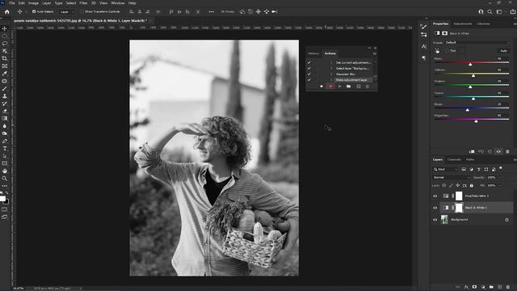Select the Horizontal Type tool
This screenshot has height=291, width=517.
(x=5, y=149)
